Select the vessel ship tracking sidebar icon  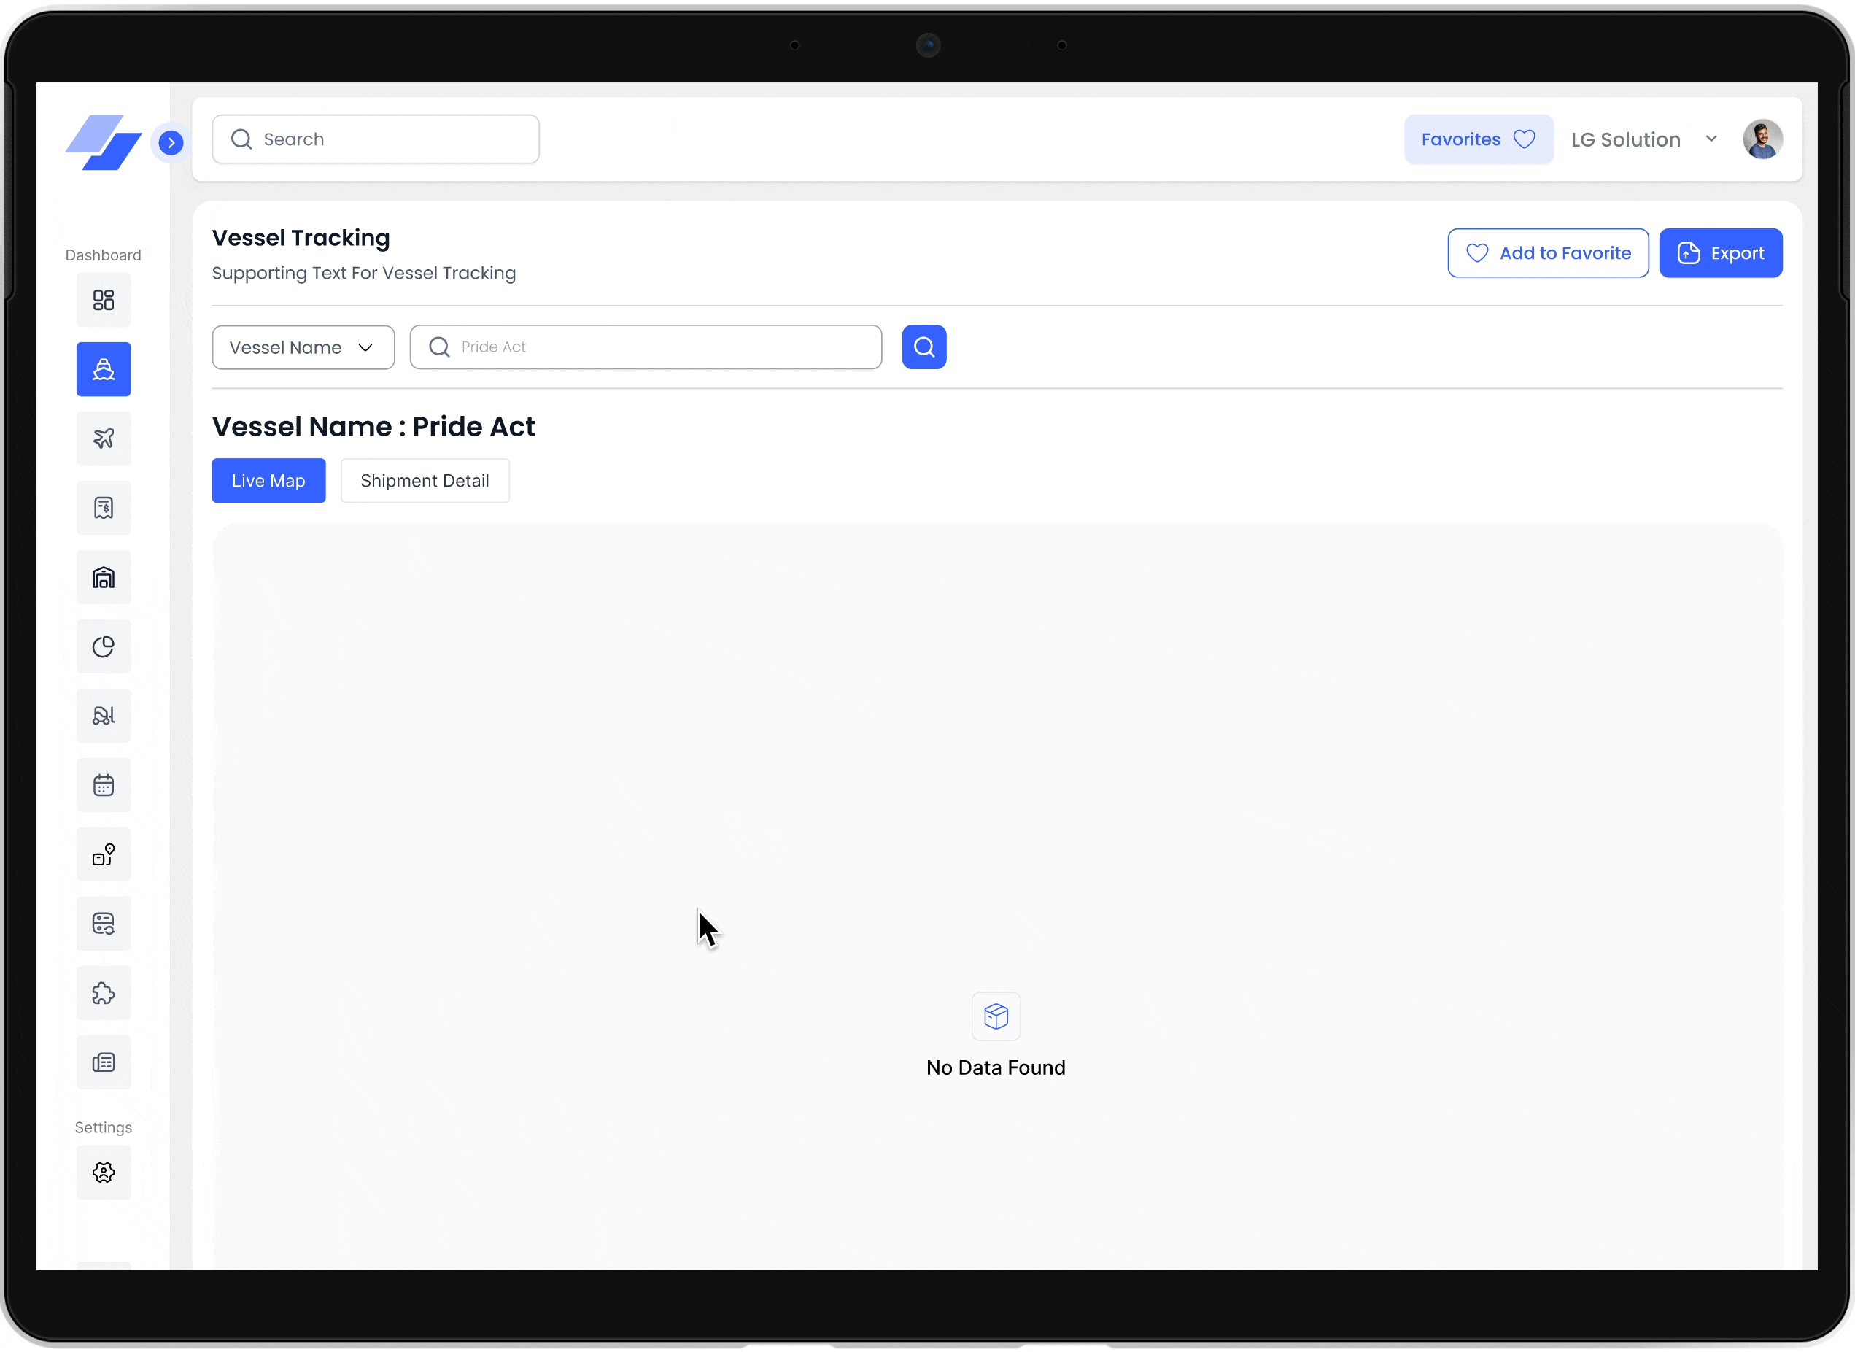(103, 370)
